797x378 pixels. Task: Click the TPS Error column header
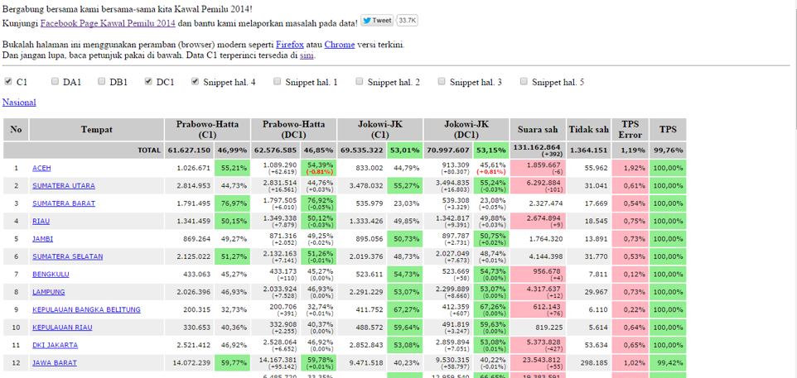tap(630, 130)
